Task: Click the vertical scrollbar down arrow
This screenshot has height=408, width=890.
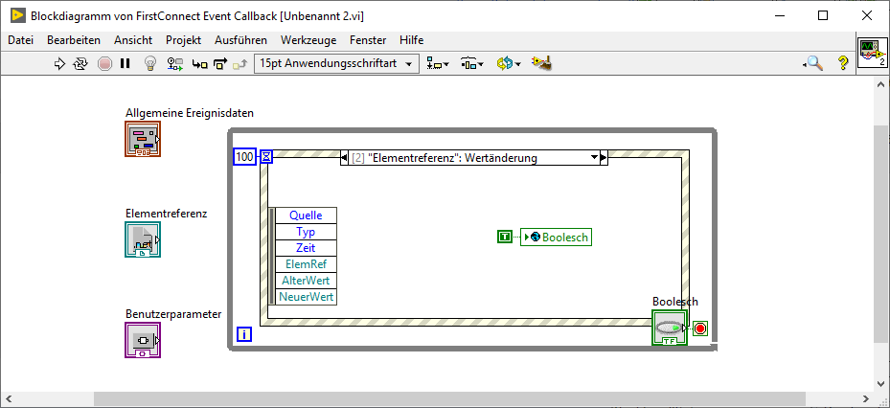Action: [x=881, y=382]
